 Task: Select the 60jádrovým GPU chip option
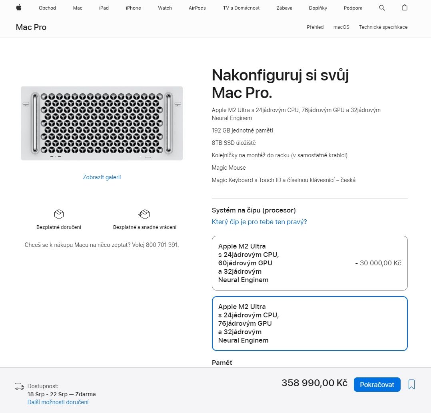[x=309, y=263]
